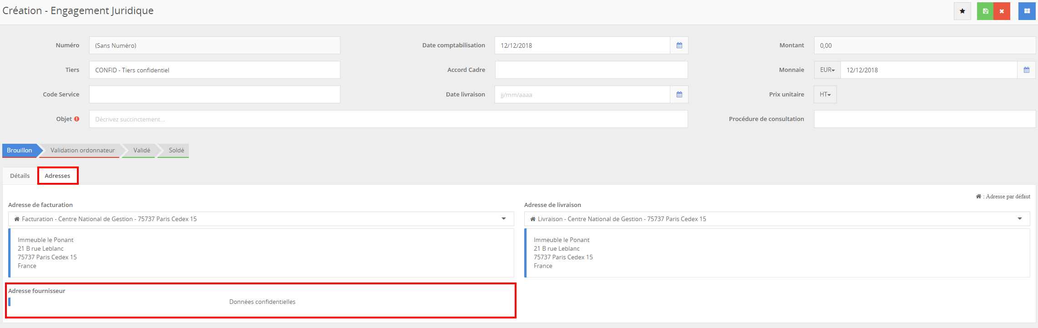Image resolution: width=1038 pixels, height=328 pixels.
Task: Click the blue grid layout icon
Action: tap(1027, 11)
